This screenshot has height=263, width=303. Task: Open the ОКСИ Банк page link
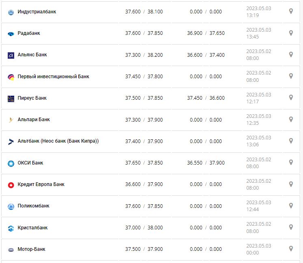click(x=30, y=163)
